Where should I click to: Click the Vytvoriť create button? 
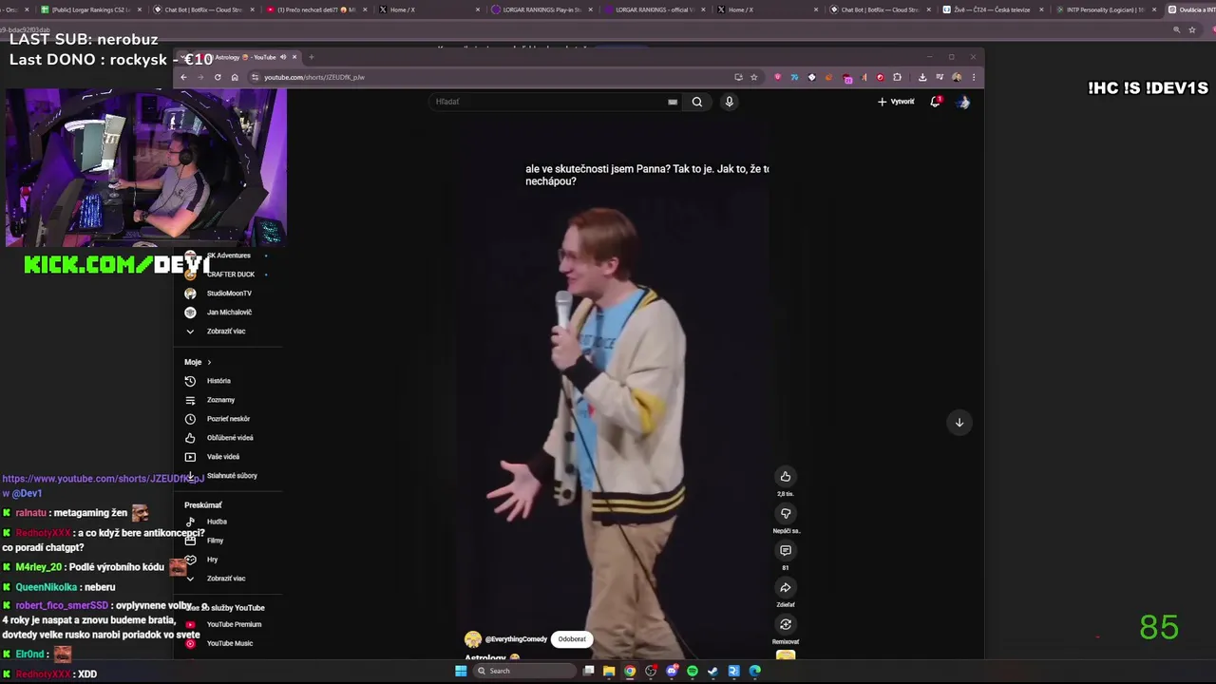coord(896,102)
